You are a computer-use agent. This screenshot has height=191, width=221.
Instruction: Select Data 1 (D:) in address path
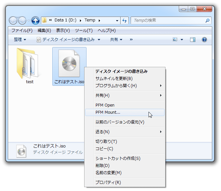[65, 20]
